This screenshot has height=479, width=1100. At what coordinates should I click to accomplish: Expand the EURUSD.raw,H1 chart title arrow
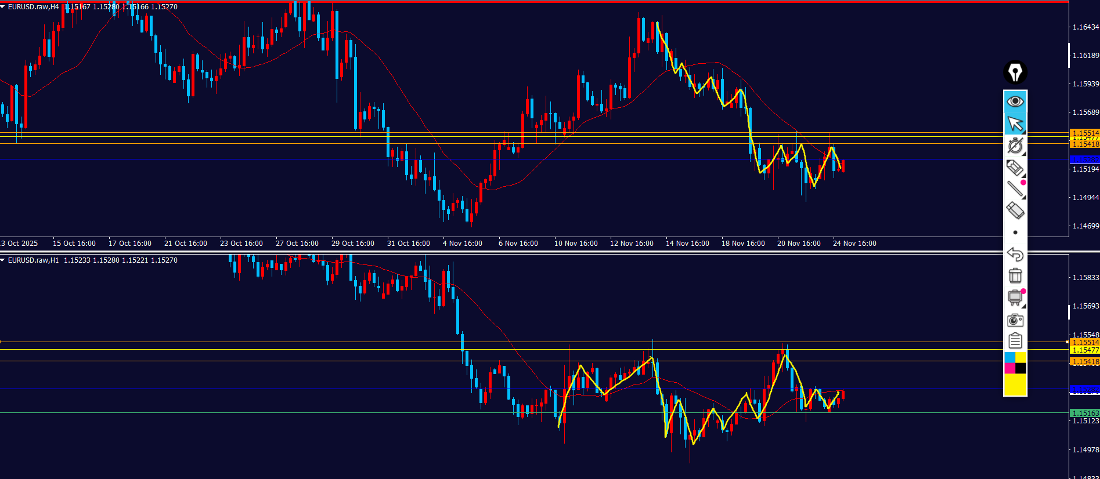click(x=3, y=260)
